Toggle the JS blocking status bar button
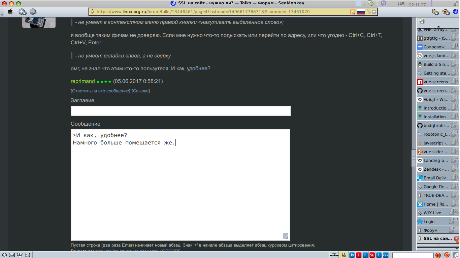This screenshot has height=258, width=460. coord(352,255)
